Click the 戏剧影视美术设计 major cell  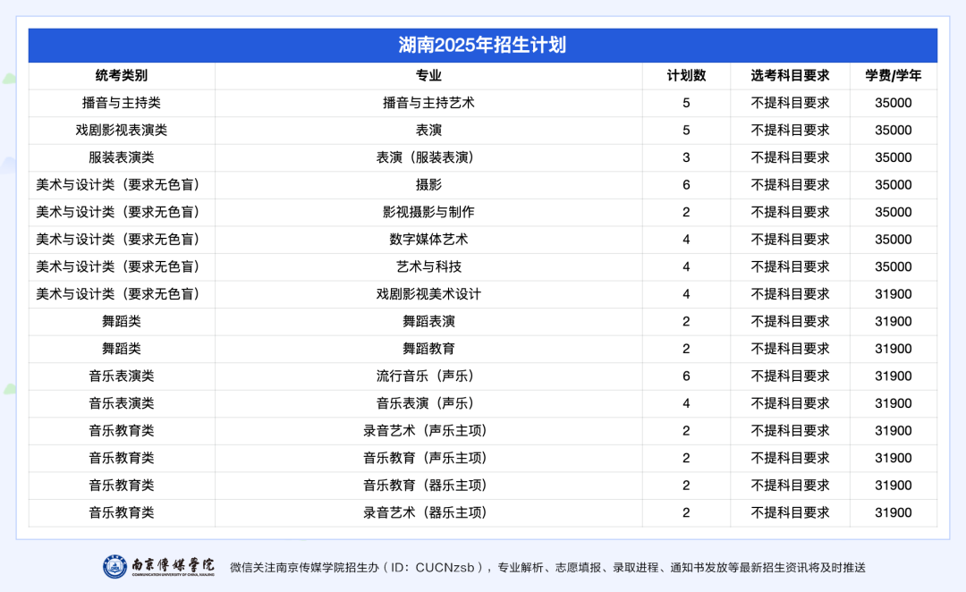click(428, 294)
